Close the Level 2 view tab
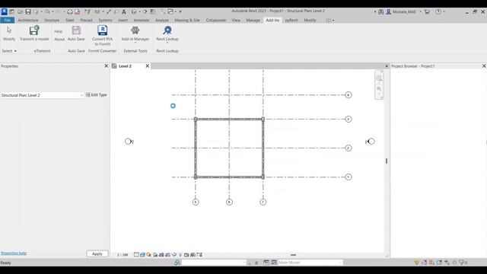This screenshot has height=274, width=487. click(148, 66)
